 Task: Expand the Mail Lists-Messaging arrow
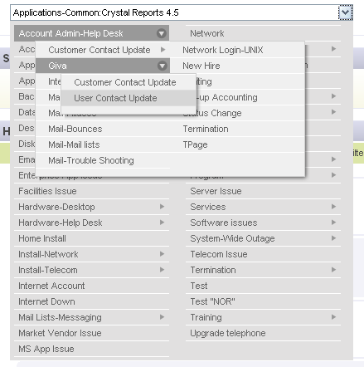click(163, 317)
